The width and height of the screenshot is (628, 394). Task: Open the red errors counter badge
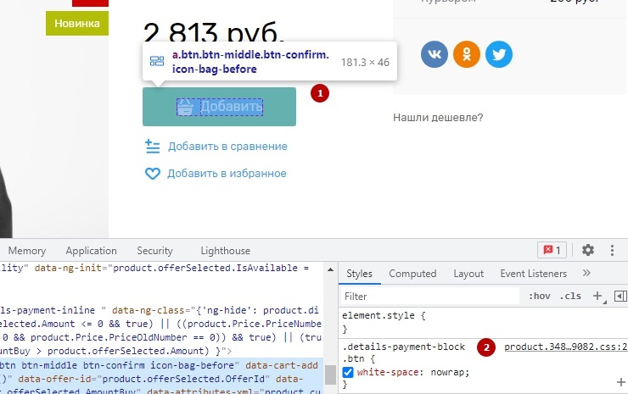[x=552, y=251]
